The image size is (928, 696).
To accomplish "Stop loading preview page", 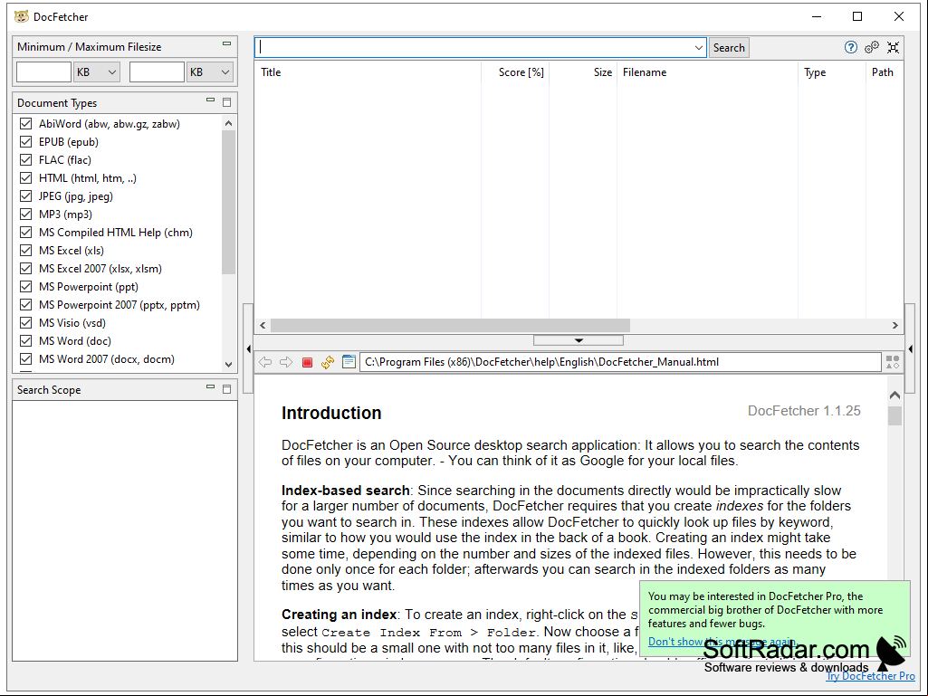I will click(307, 362).
